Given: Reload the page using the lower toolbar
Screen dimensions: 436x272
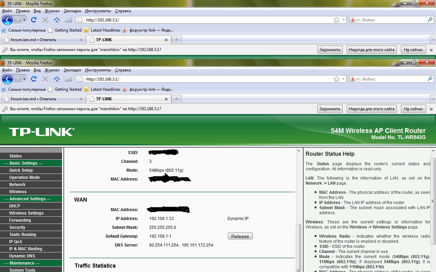Looking at the screenshot, I should (34, 79).
